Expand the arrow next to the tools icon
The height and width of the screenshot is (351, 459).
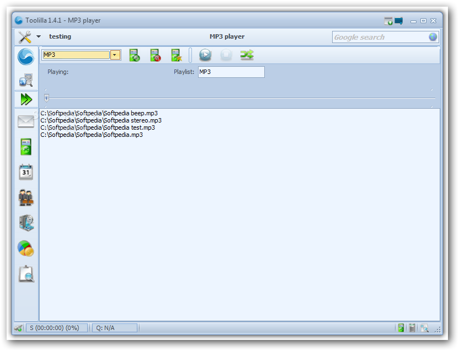(39, 36)
